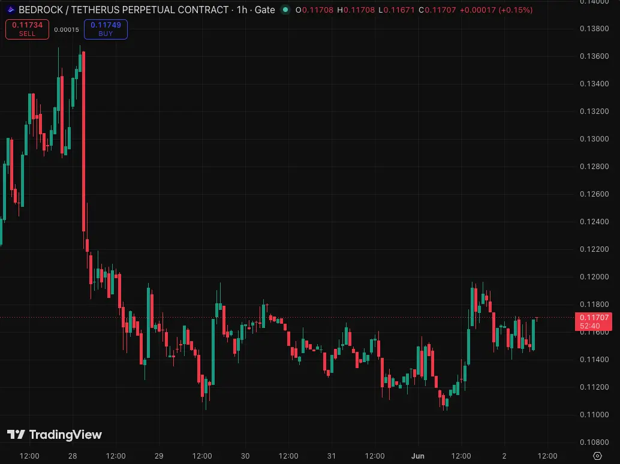Click the 29 date label on time axis
Image resolution: width=620 pixels, height=464 pixels.
[x=159, y=456]
